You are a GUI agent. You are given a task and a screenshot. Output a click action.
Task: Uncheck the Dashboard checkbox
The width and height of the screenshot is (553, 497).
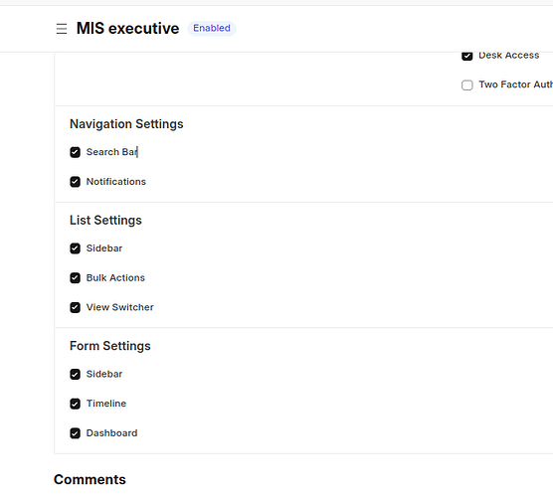coord(75,433)
